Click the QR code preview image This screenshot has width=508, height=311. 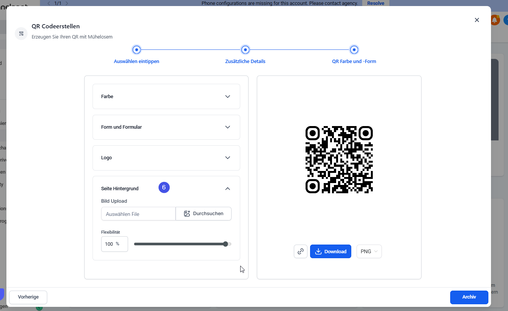point(339,160)
